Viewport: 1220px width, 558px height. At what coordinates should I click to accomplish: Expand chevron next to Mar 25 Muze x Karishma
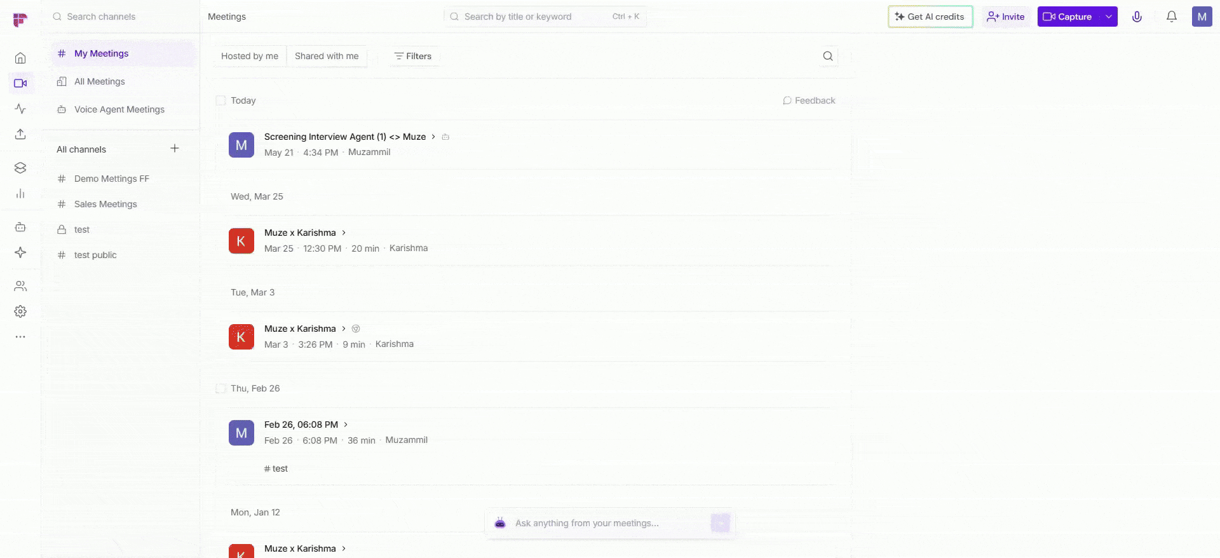[x=344, y=233]
